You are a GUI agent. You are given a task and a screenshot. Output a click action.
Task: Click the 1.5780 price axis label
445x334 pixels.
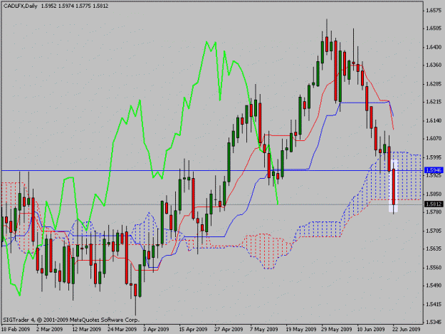click(434, 212)
